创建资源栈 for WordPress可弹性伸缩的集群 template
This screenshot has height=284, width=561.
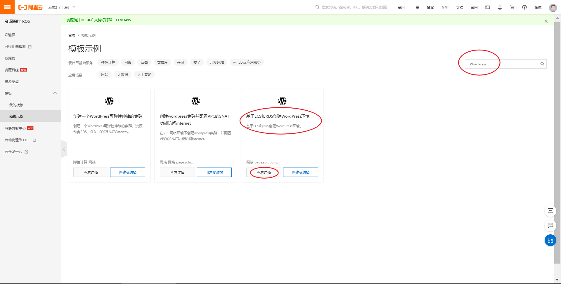[x=128, y=172]
